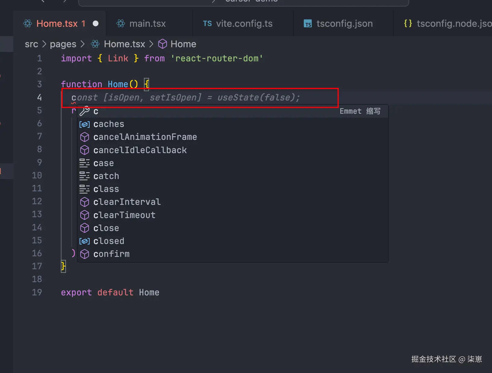Click the React icon on the Home.tsx tab
The image size is (492, 373).
click(28, 23)
